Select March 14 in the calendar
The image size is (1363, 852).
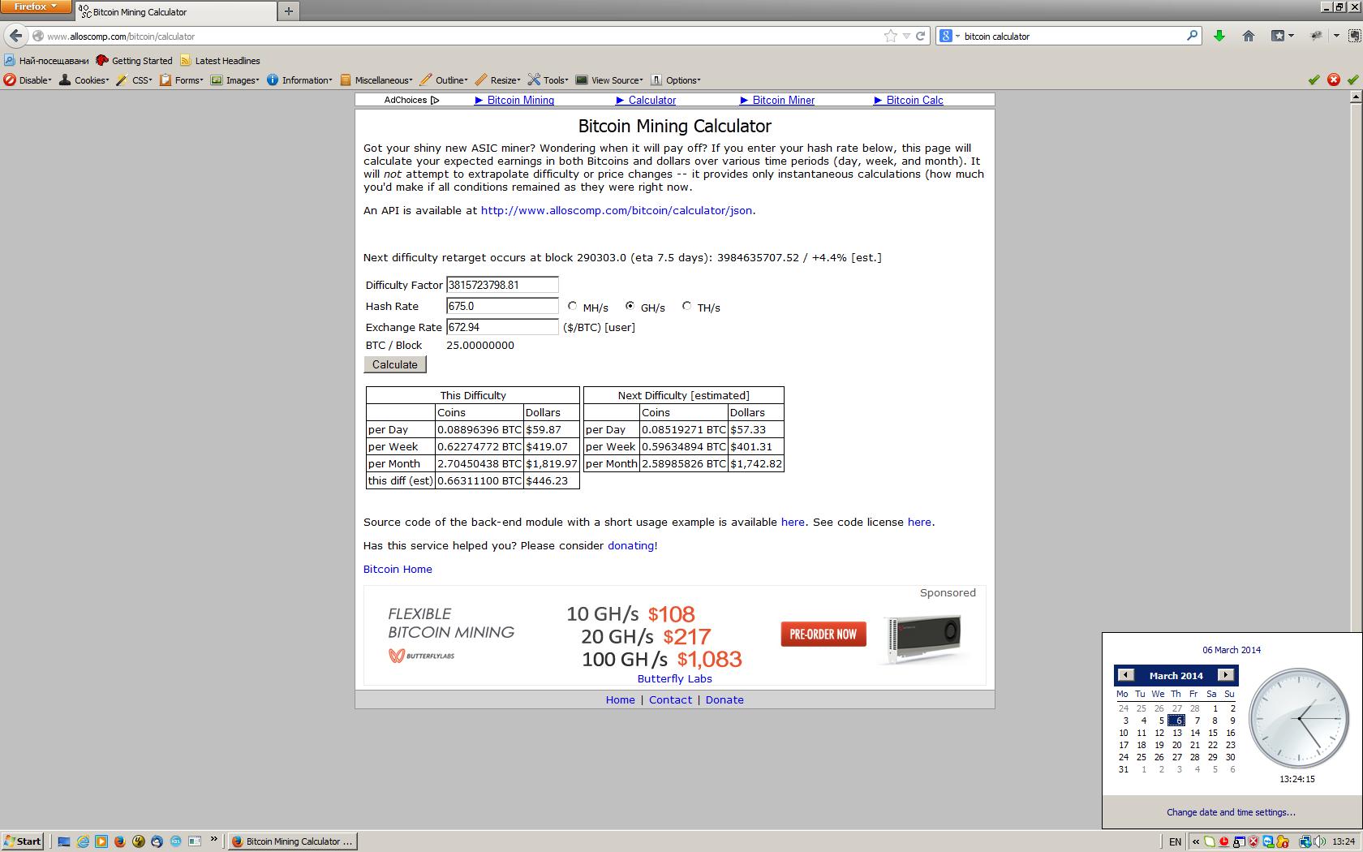(1195, 733)
